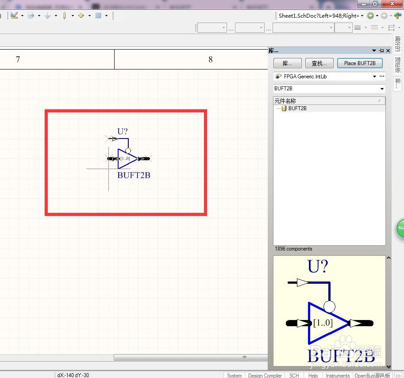The width and height of the screenshot is (404, 378).
Task: Click the OpenBus调色板 status bar button
Action: (x=372, y=375)
